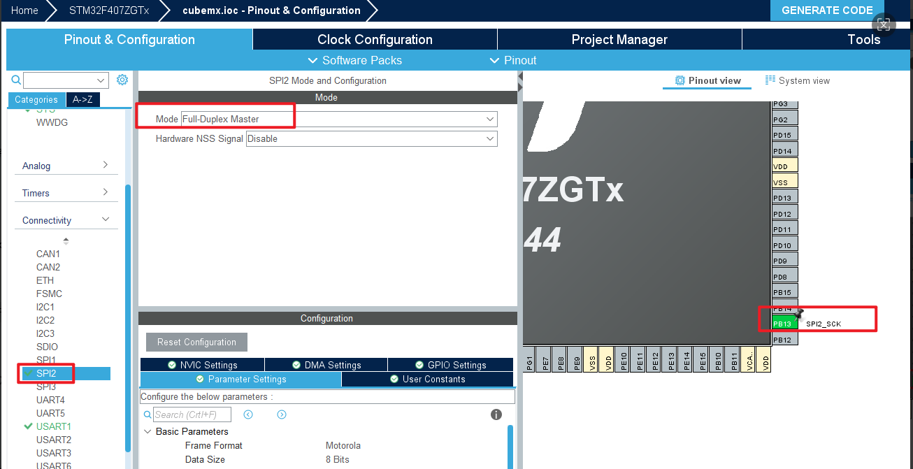Viewport: 913px width, 469px height.
Task: Click PB15 pin on chip
Action: point(784,292)
